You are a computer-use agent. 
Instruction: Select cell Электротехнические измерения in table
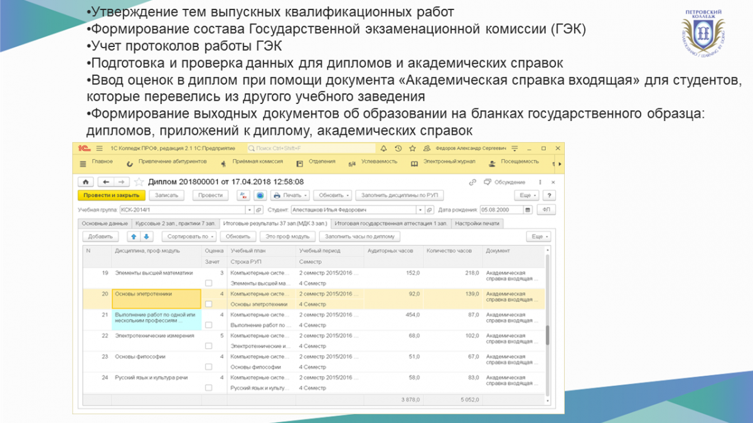click(x=156, y=341)
